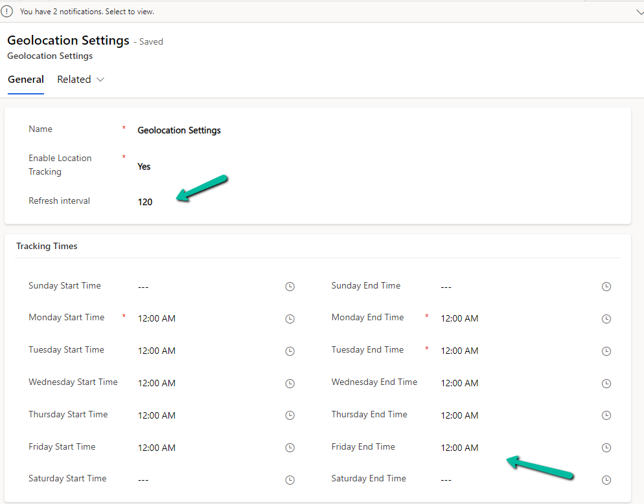
Task: Open the Sunday Start Time clock picker
Action: 290,287
